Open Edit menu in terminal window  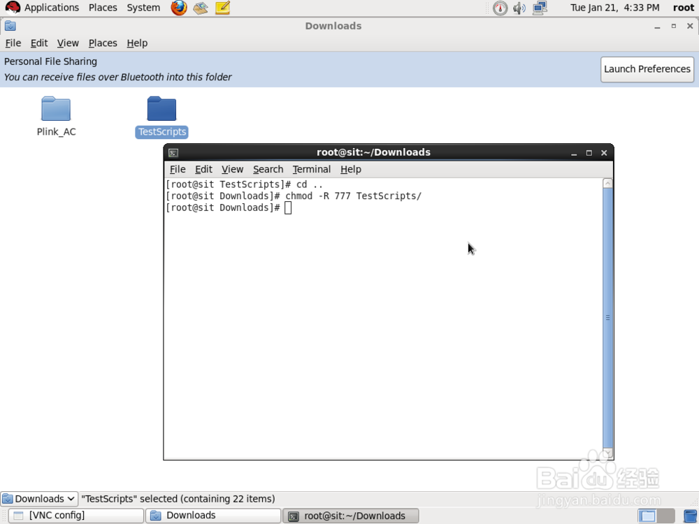203,169
